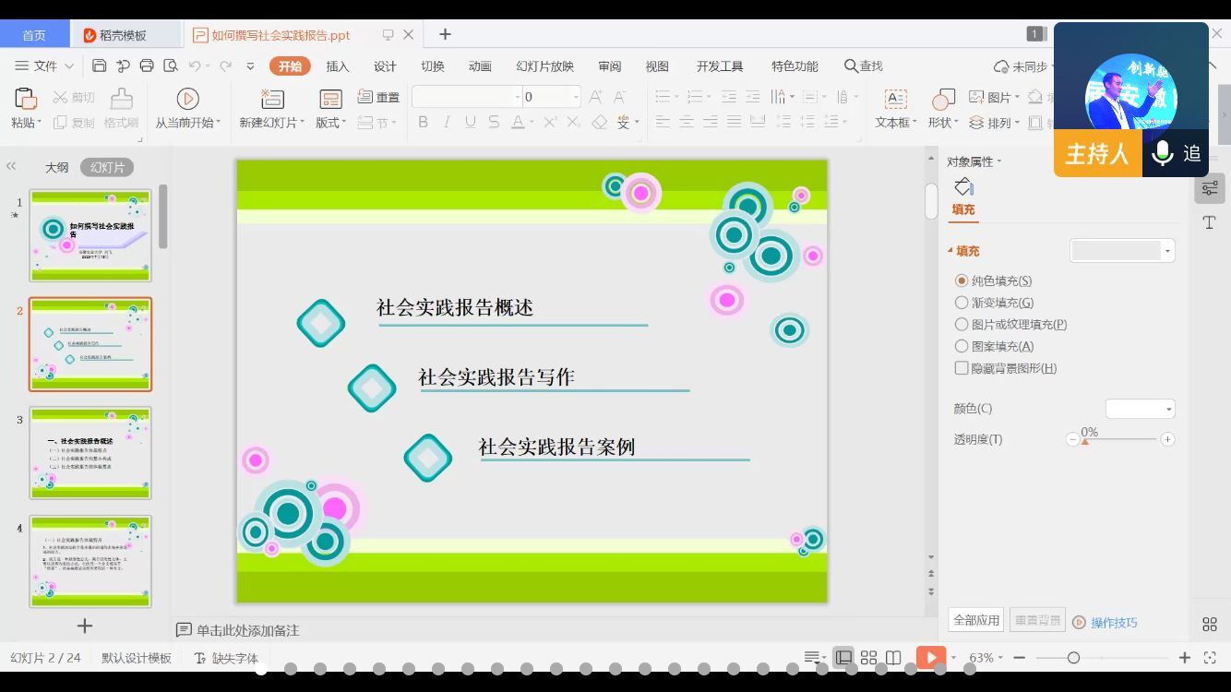The image size is (1231, 692).
Task: Enable hide background graphics (隐藏背景图形) checkbox
Action: tap(962, 368)
